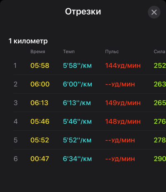This screenshot has height=192, width=166.
Task: Tap the 00:47 time for segment 6
Action: 40,159
